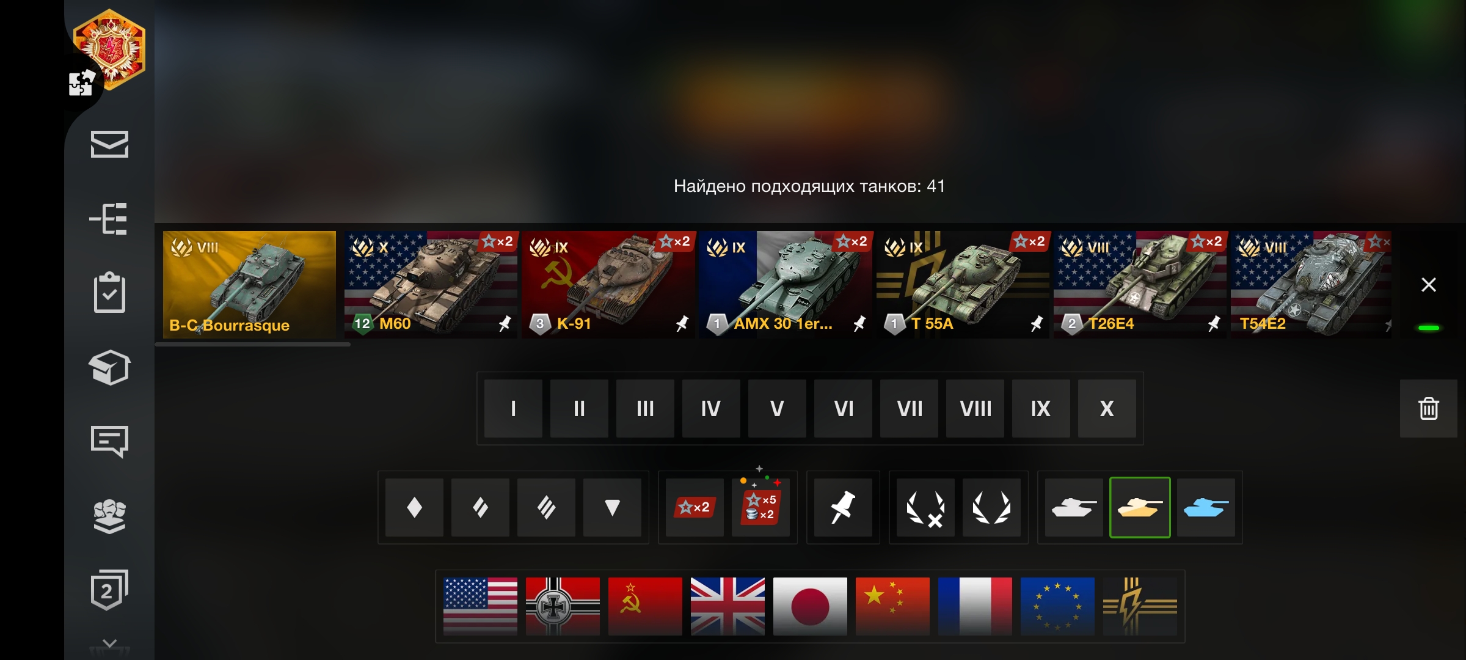
Task: Open the platoon badge icon
Action: coord(109,590)
